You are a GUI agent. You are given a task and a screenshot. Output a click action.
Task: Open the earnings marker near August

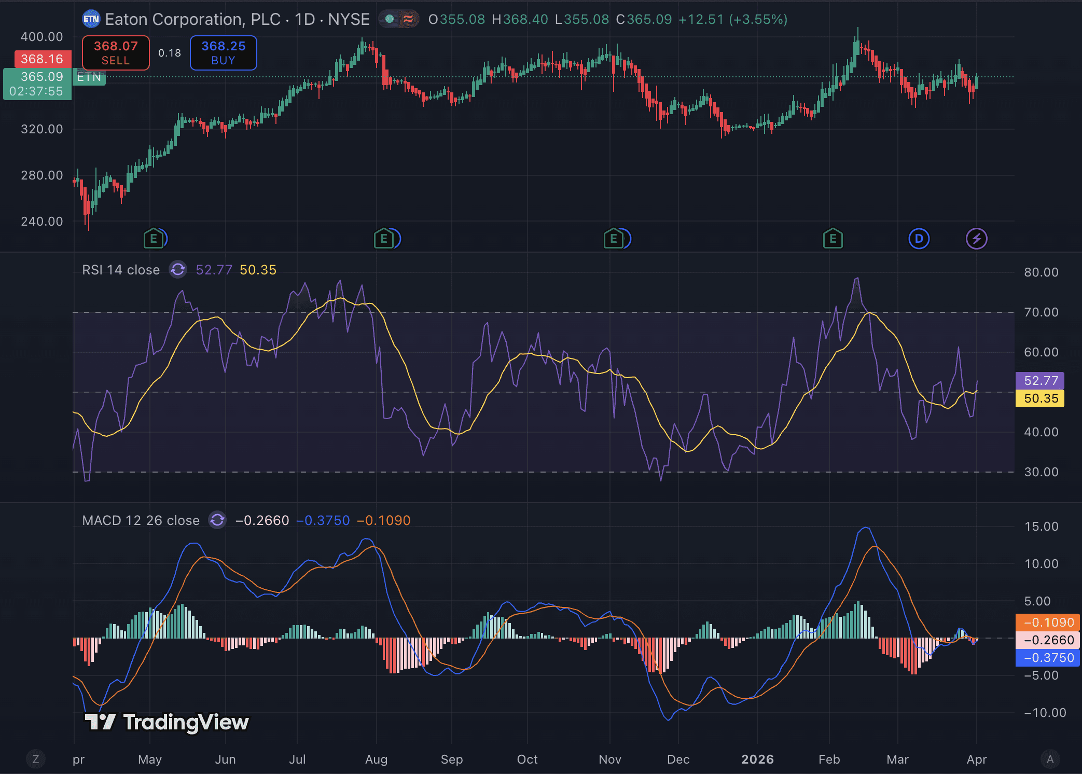(384, 239)
